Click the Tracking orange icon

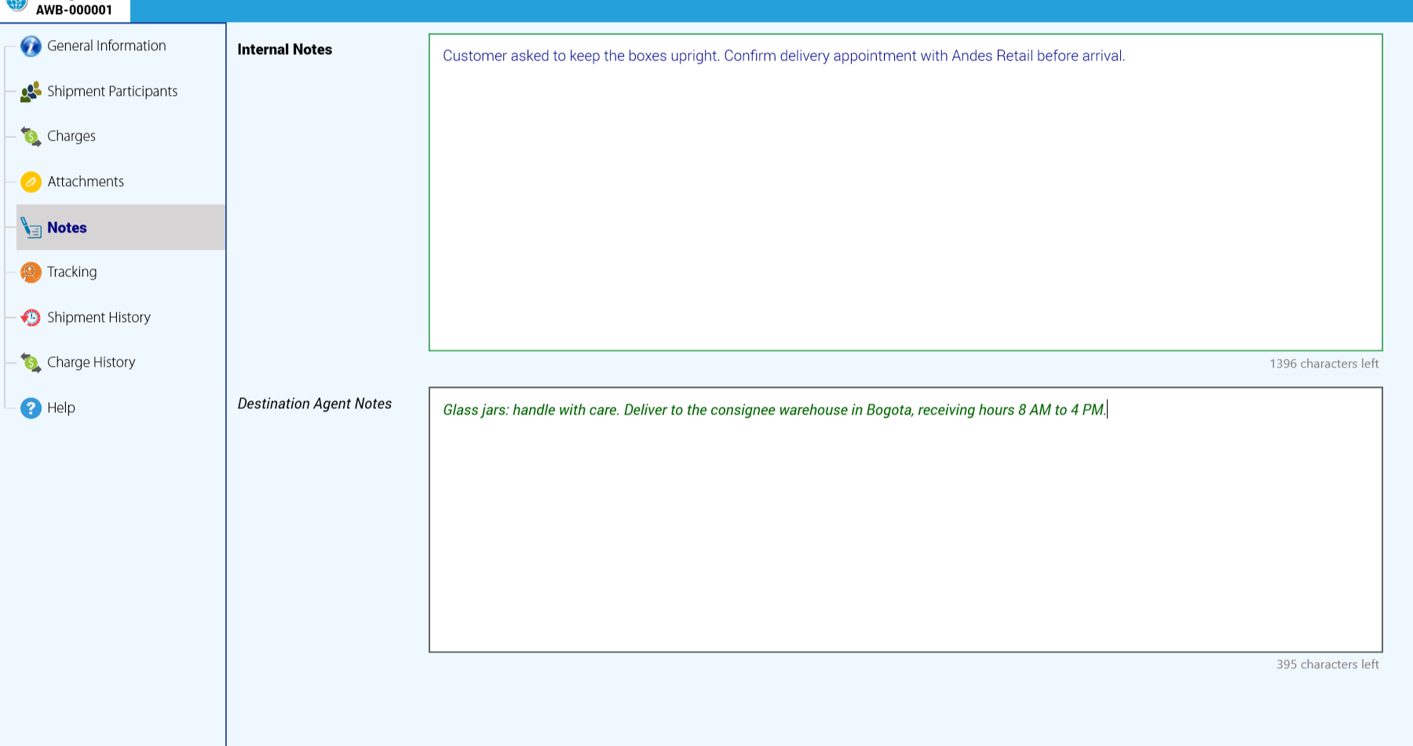(x=31, y=272)
